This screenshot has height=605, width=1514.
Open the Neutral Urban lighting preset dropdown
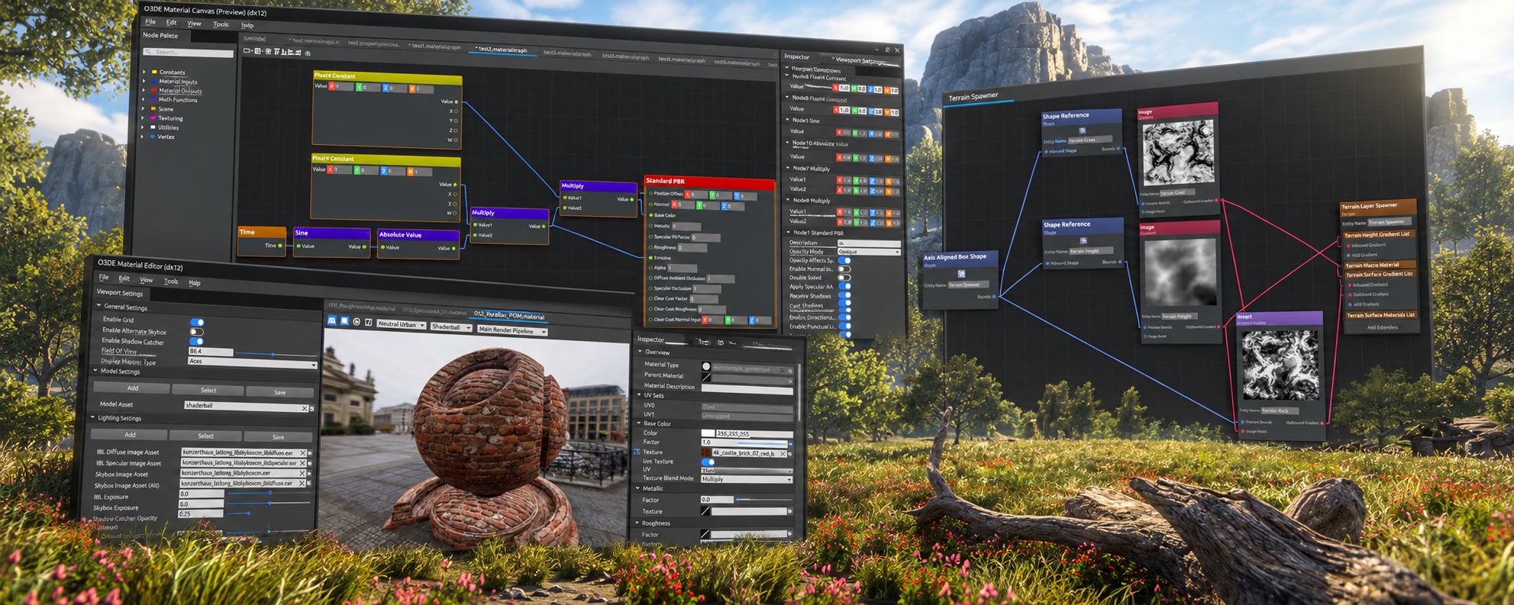(x=401, y=325)
